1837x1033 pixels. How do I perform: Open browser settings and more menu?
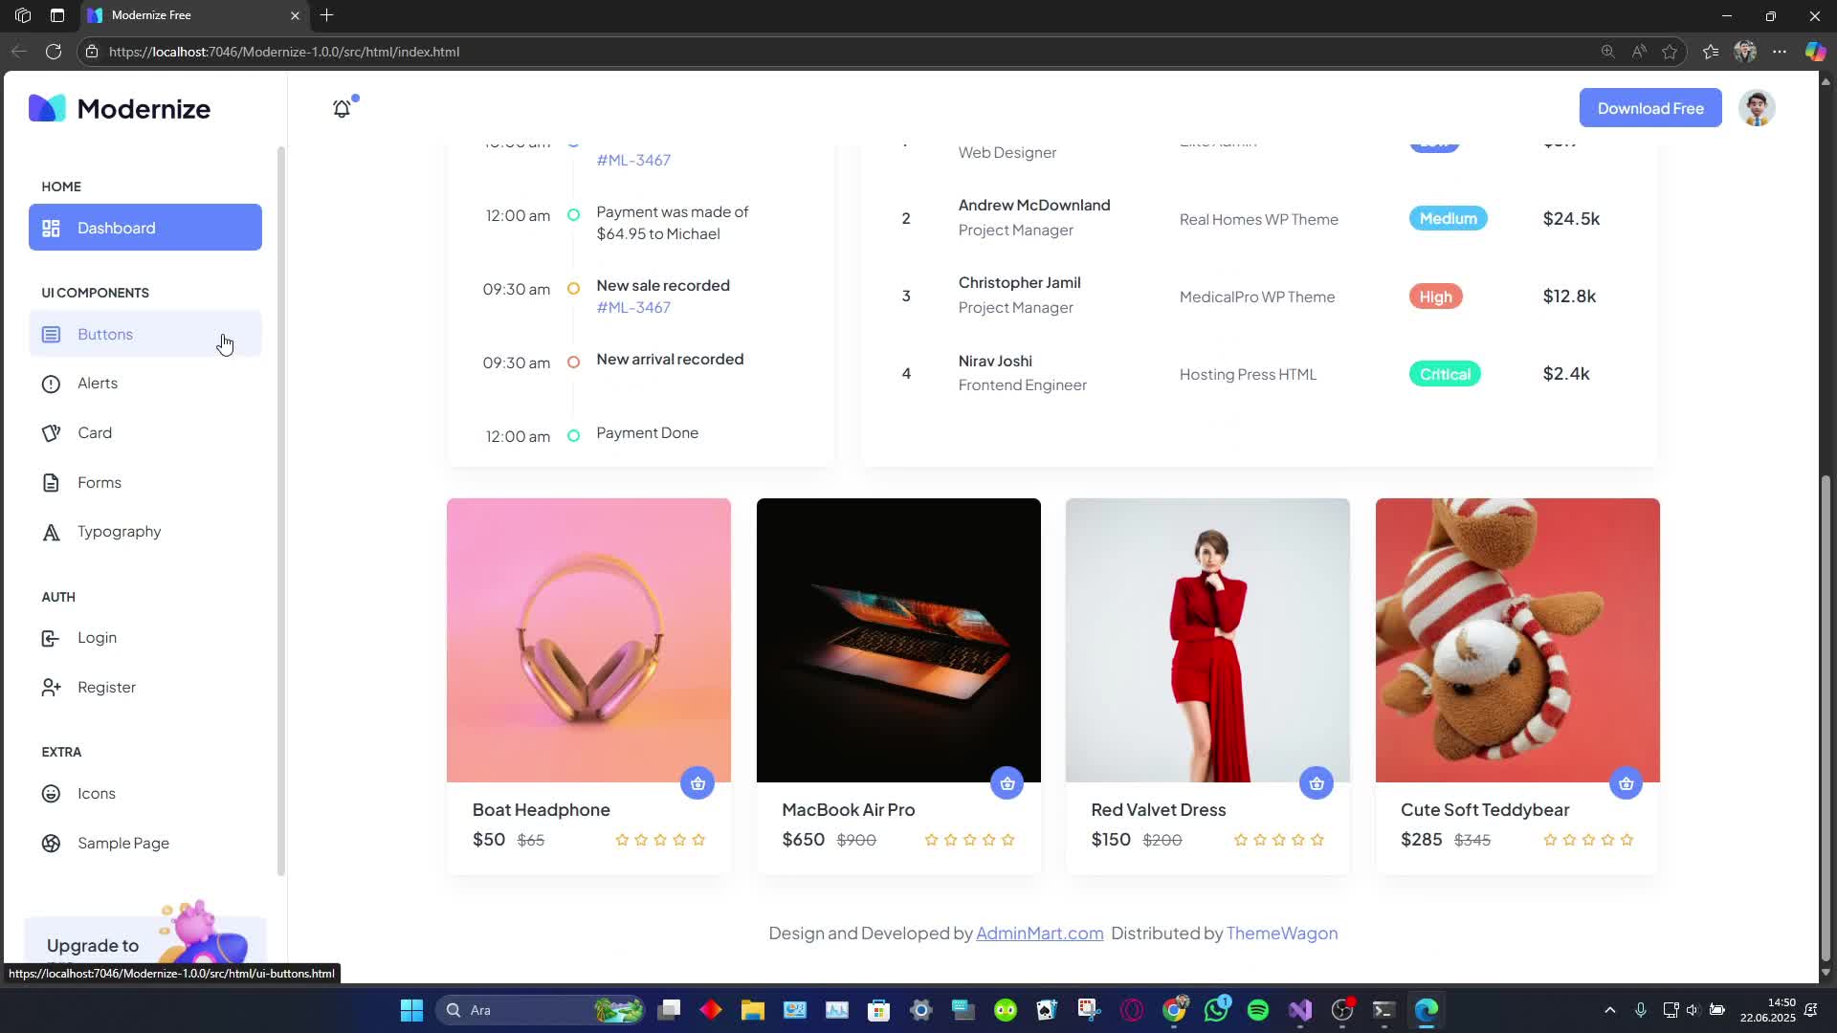tap(1780, 52)
